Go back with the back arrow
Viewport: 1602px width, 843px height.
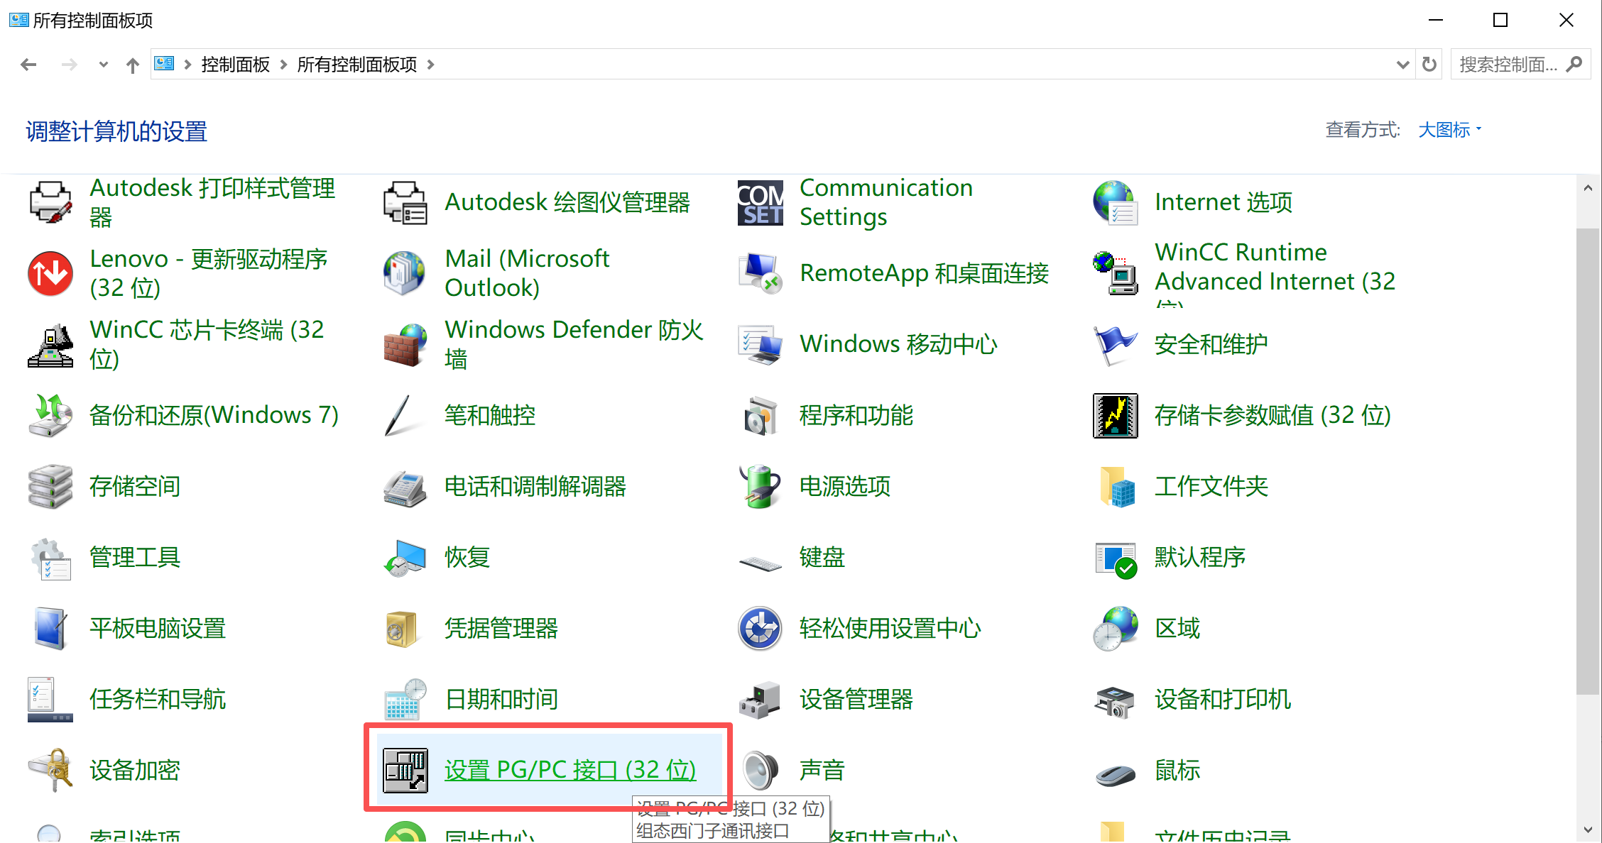[28, 65]
